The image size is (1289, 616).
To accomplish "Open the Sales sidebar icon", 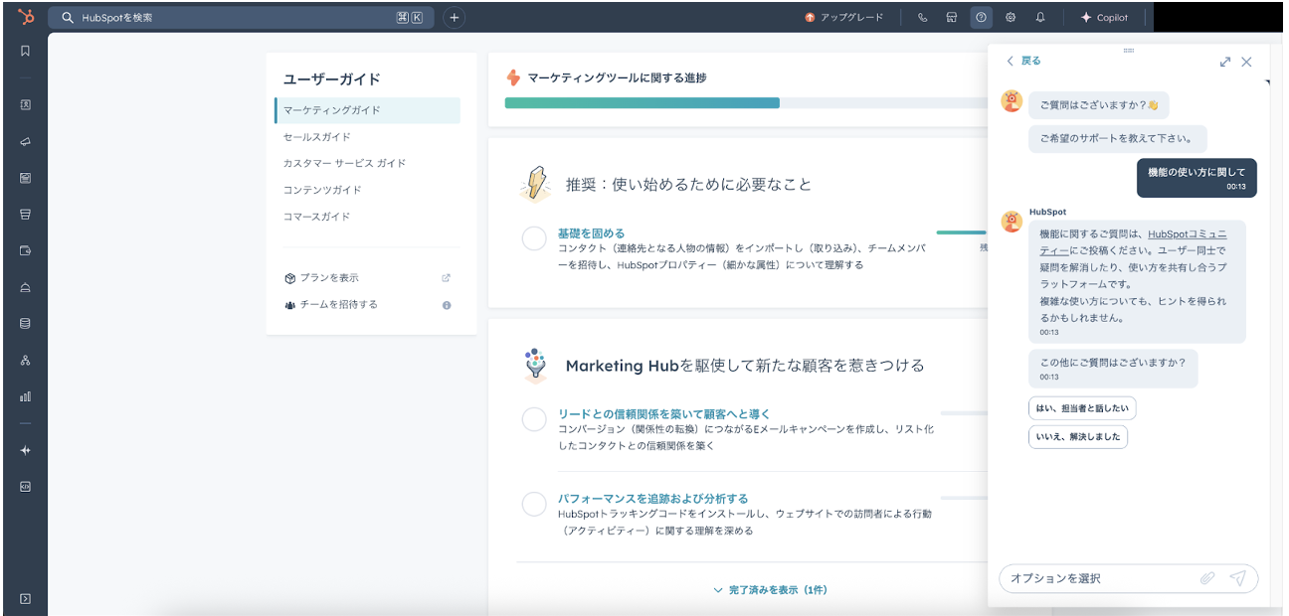I will click(x=26, y=214).
